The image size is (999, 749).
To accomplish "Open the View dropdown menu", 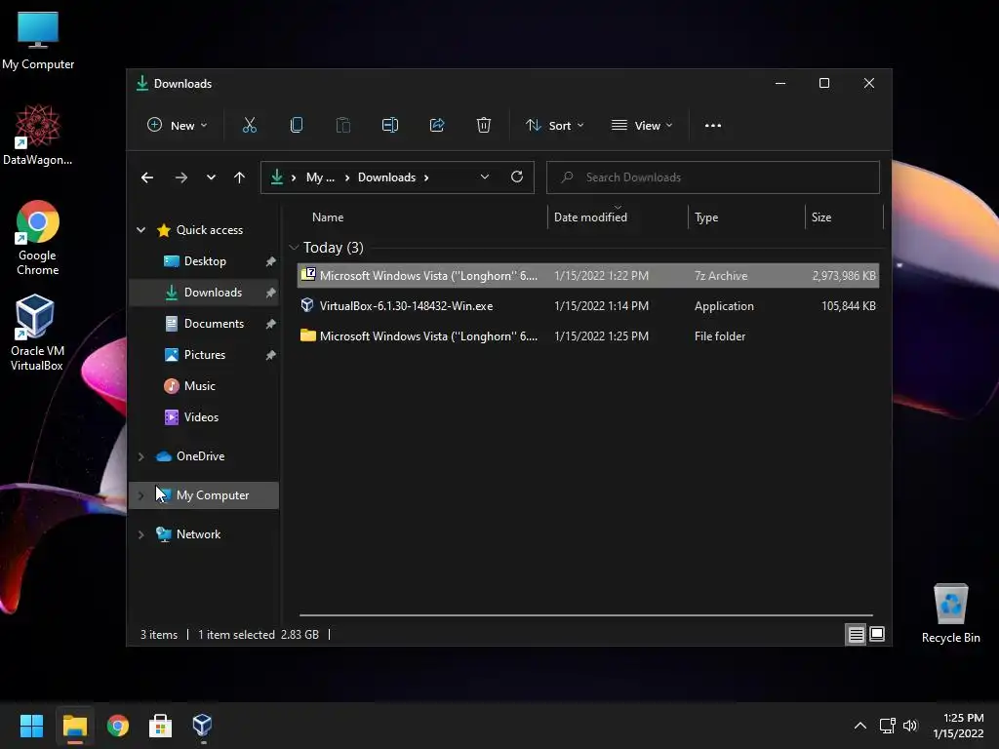I will [642, 126].
